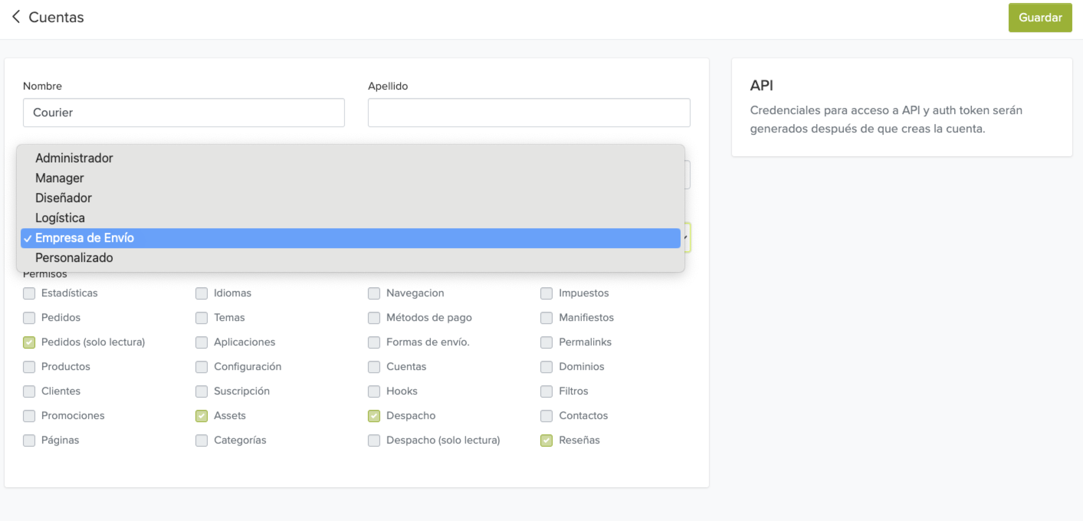Tick the Manifiestos checkbox

[546, 318]
